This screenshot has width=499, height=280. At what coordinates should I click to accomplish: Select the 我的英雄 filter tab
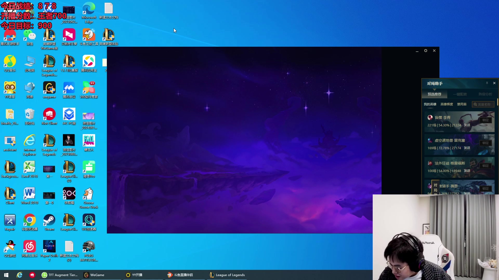coord(430,104)
